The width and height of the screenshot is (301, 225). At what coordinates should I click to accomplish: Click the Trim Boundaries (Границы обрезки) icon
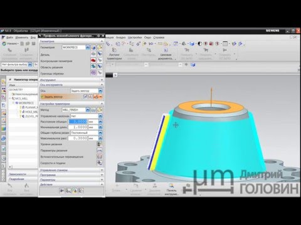[x=93, y=72]
